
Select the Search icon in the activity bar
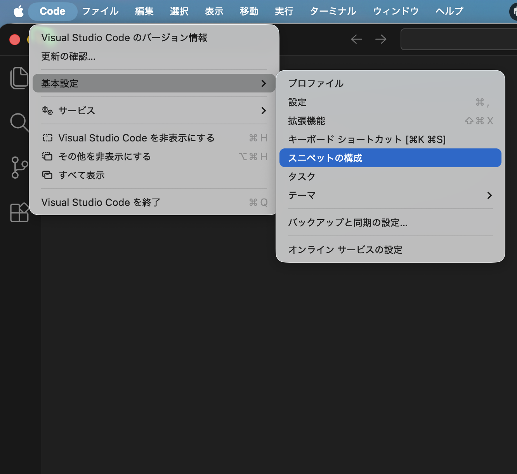pos(19,122)
